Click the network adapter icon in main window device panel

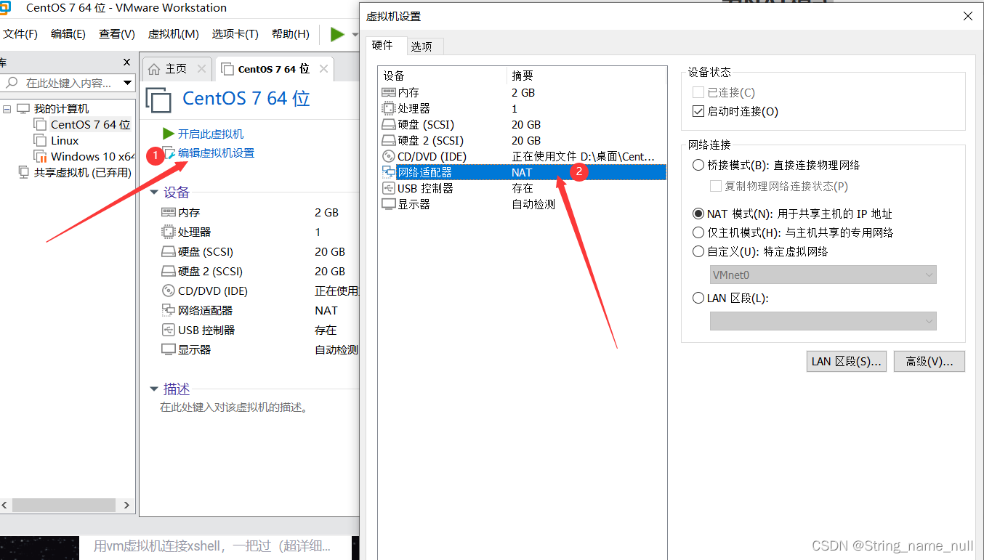click(168, 310)
